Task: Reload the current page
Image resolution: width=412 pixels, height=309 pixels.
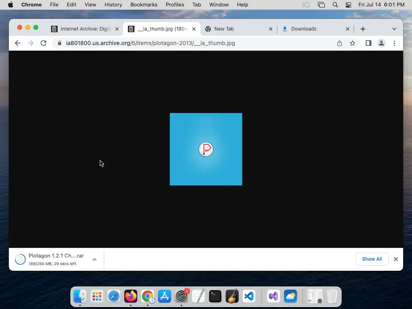Action: point(43,43)
